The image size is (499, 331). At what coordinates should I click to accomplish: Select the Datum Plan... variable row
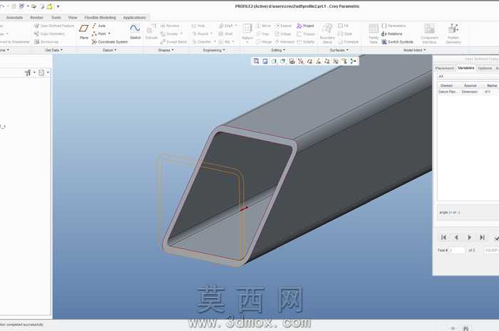point(468,92)
